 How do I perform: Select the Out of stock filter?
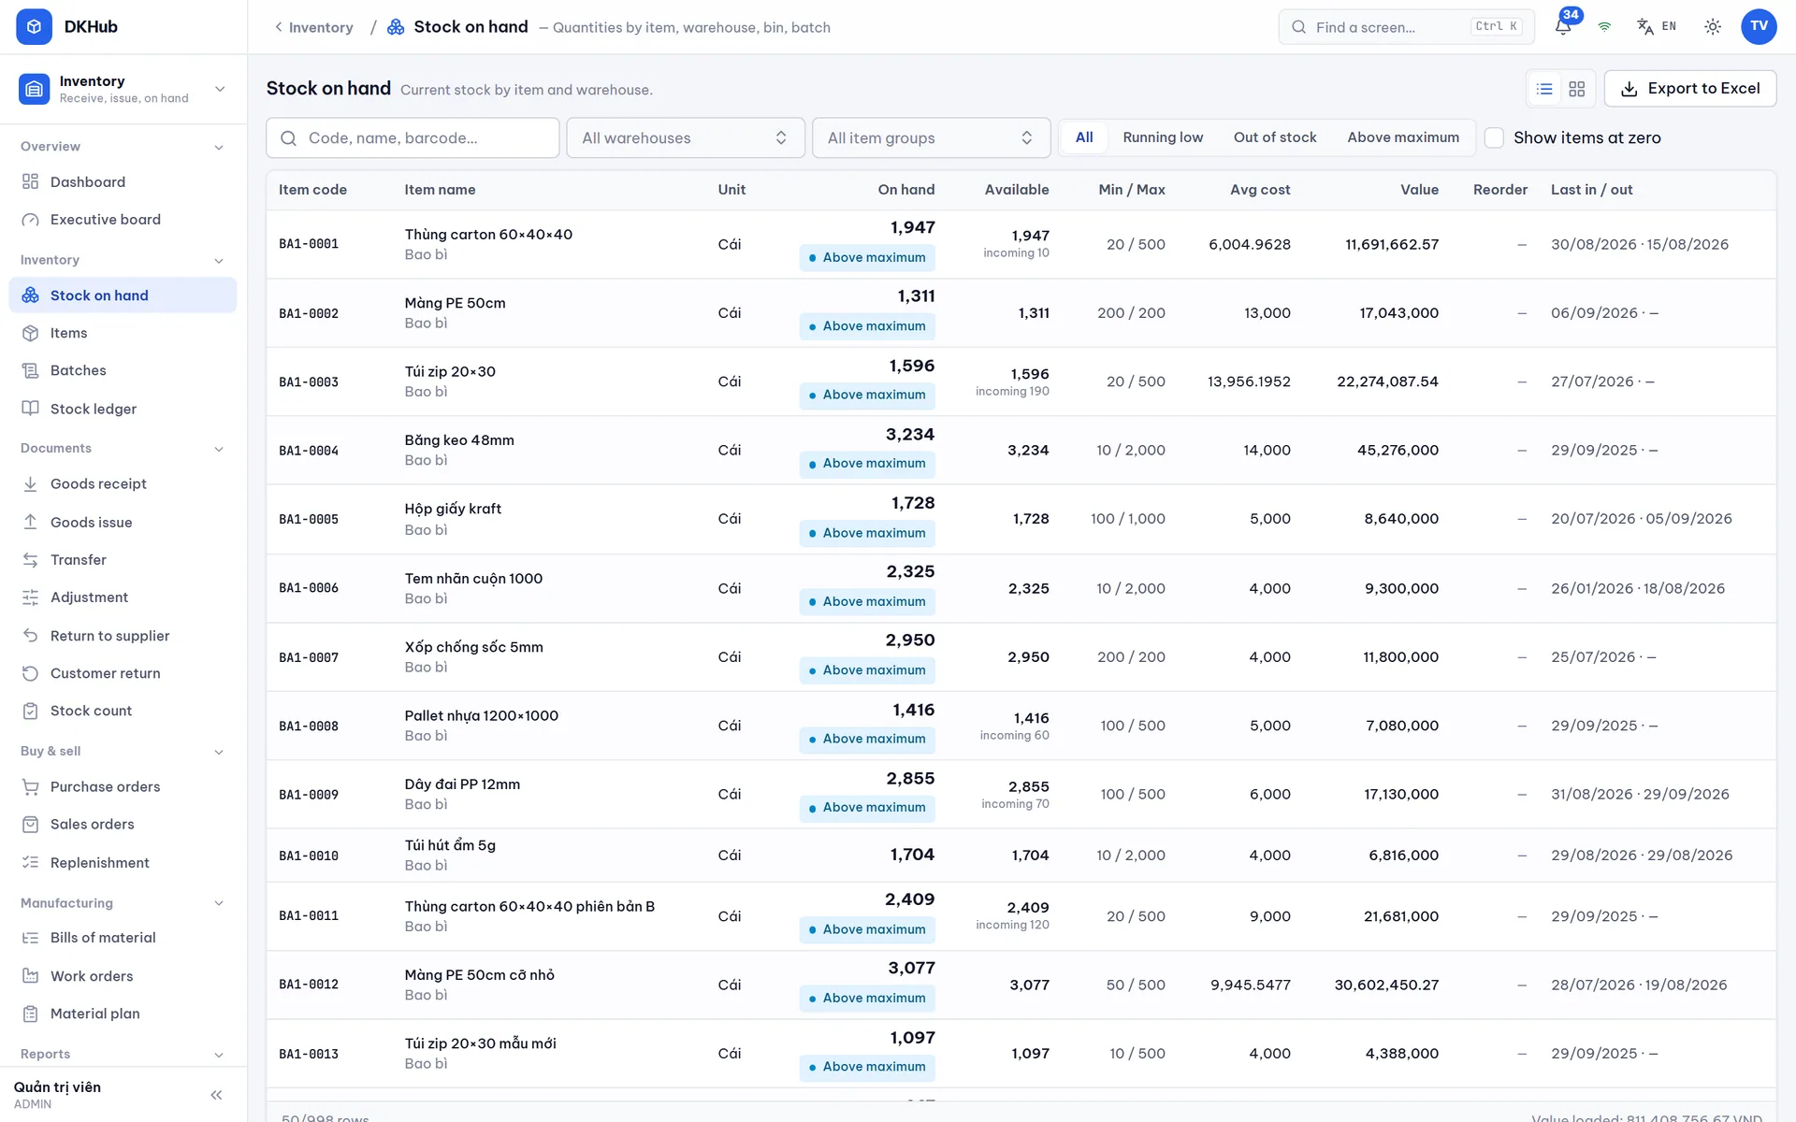(1275, 137)
